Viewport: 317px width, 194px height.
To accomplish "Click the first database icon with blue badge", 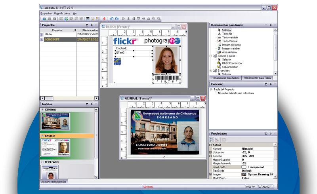I will pos(44,19).
